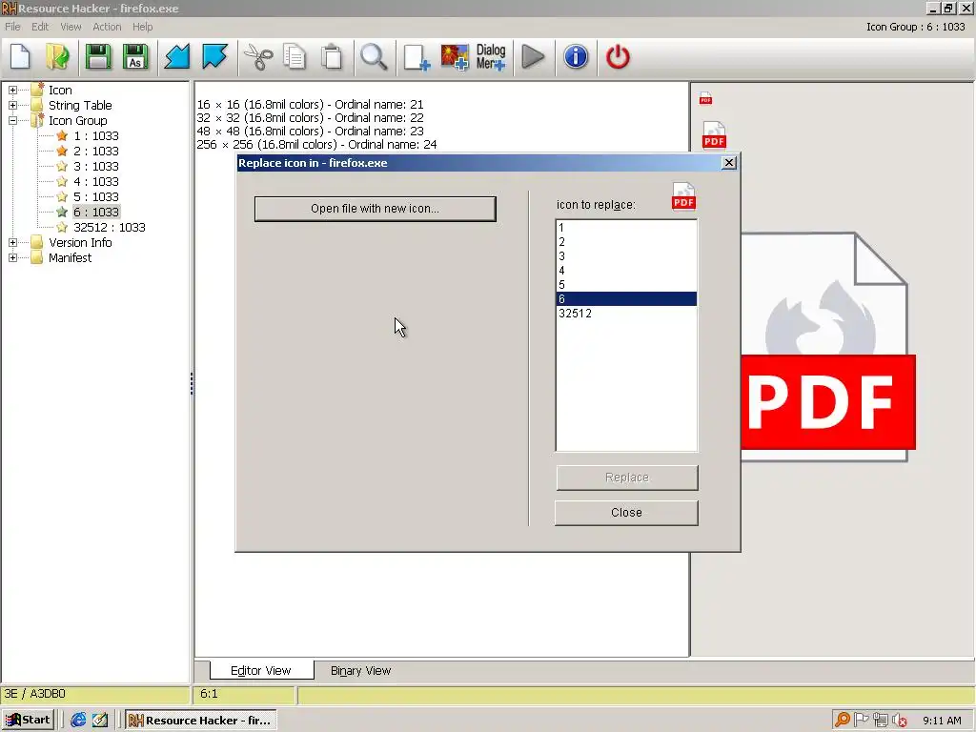This screenshot has width=976, height=732.
Task: Expand the Version Info tree node
Action: pos(12,243)
